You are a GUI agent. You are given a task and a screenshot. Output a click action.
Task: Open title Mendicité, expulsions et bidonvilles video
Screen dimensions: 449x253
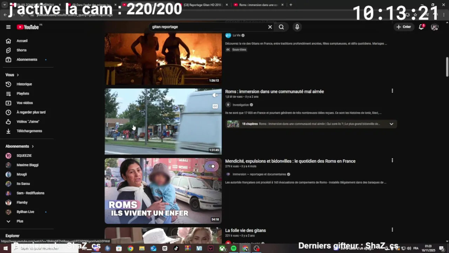[290, 161]
